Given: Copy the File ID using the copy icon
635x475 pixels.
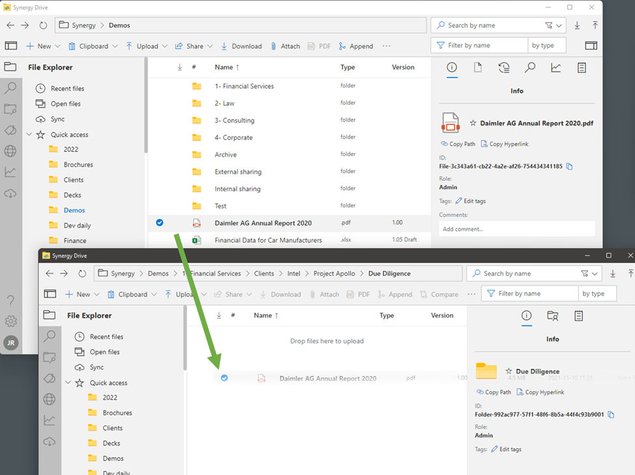Looking at the screenshot, I should [569, 167].
